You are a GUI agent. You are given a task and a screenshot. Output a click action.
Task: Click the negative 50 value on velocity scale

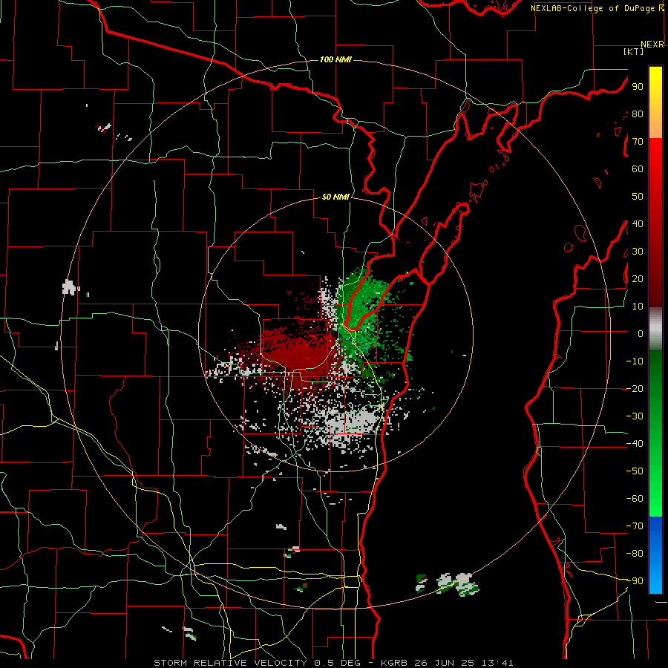pos(635,471)
